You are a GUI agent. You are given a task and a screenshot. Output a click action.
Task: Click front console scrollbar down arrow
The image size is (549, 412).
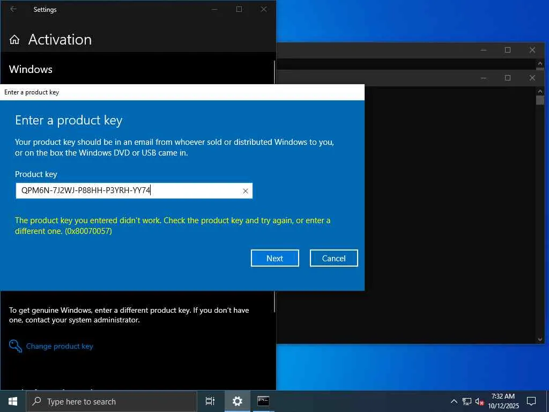(x=540, y=339)
